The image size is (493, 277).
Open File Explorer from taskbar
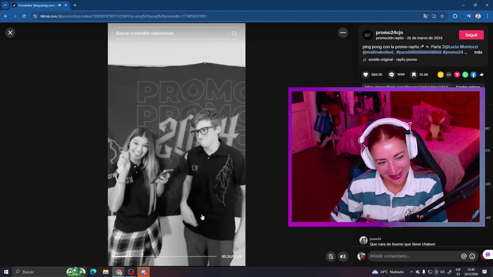coord(106,272)
